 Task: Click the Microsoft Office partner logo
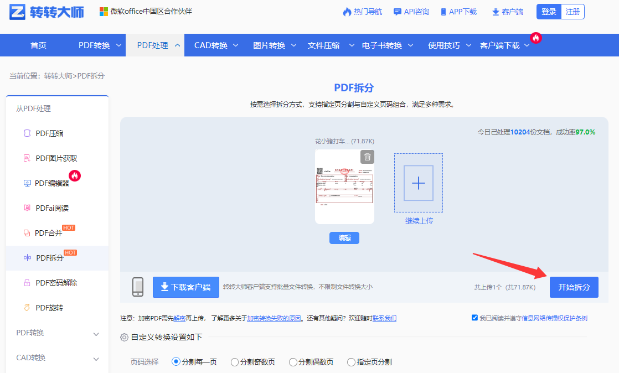pos(104,12)
